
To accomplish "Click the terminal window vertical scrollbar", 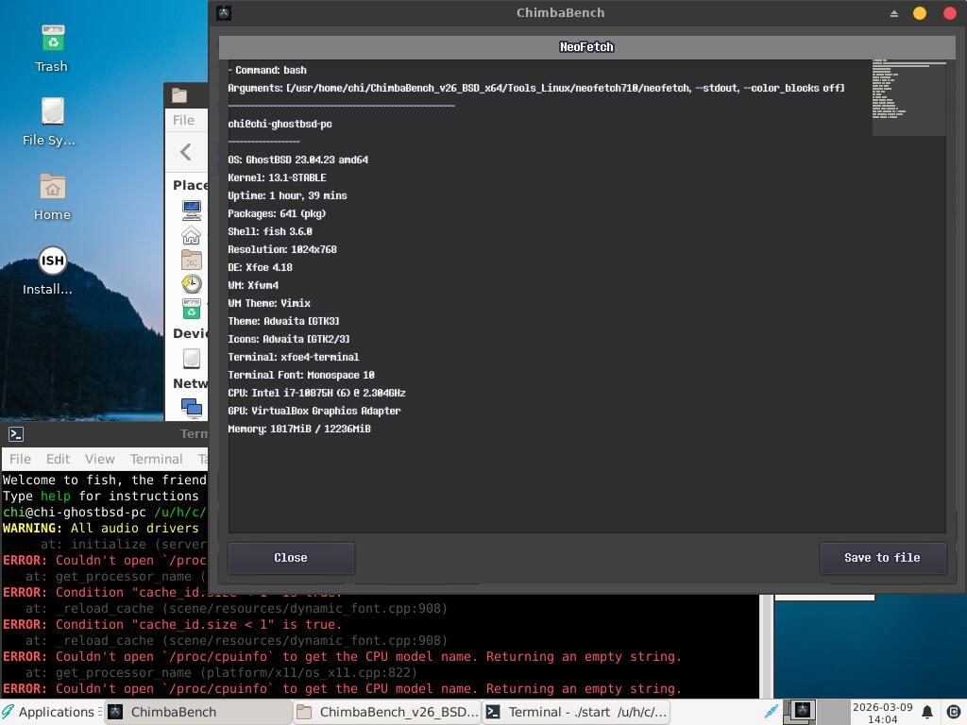I will [767, 646].
